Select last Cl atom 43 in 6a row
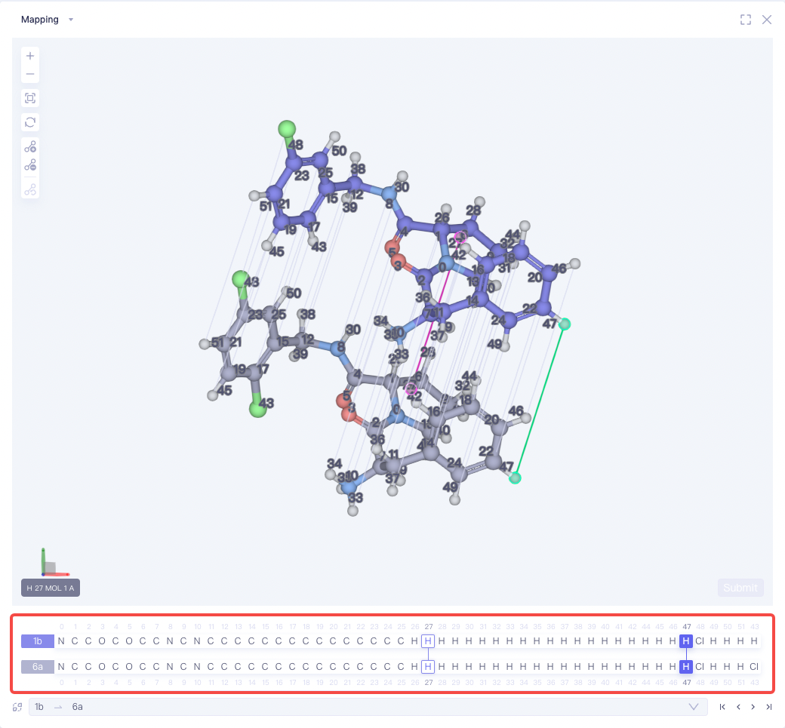The width and height of the screenshot is (785, 728). click(x=754, y=666)
